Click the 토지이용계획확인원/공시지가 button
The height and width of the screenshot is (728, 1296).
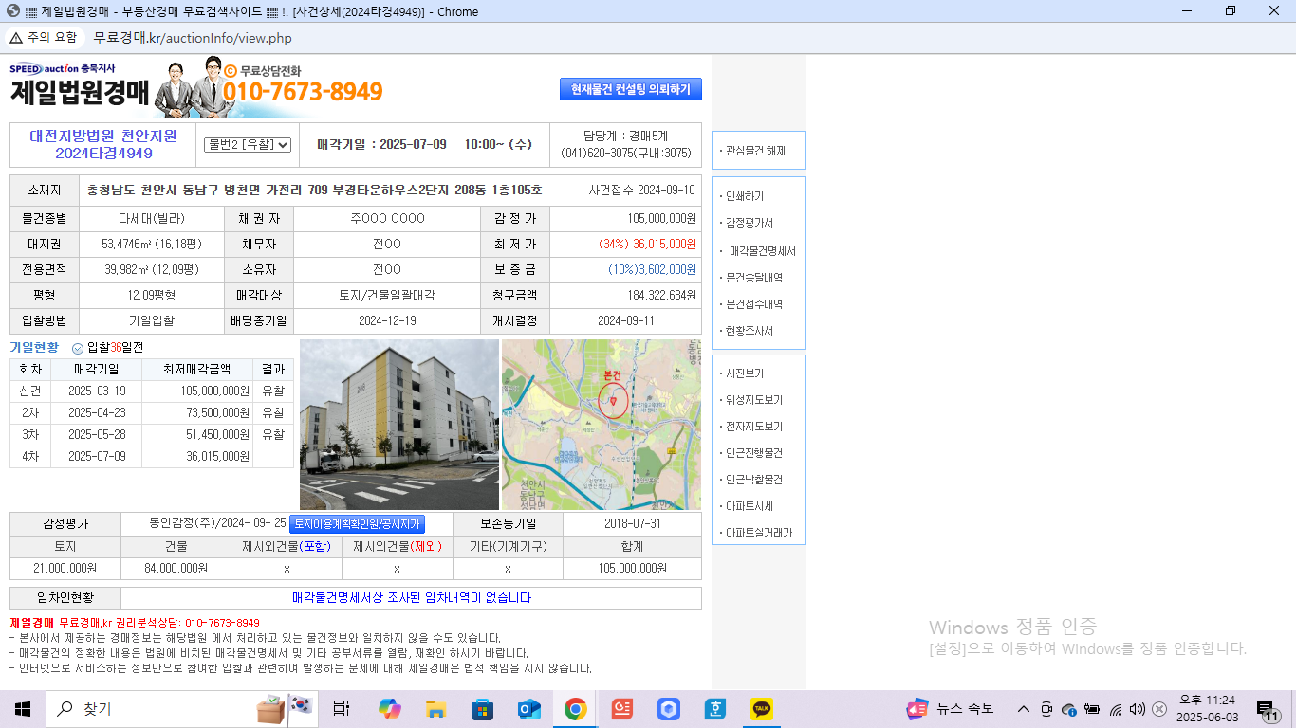(357, 524)
